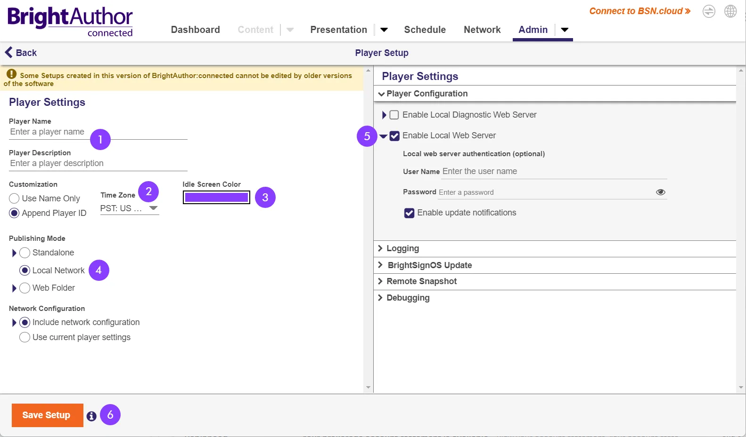Open the Time Zone dropdown
This screenshot has width=746, height=437.
[x=130, y=208]
